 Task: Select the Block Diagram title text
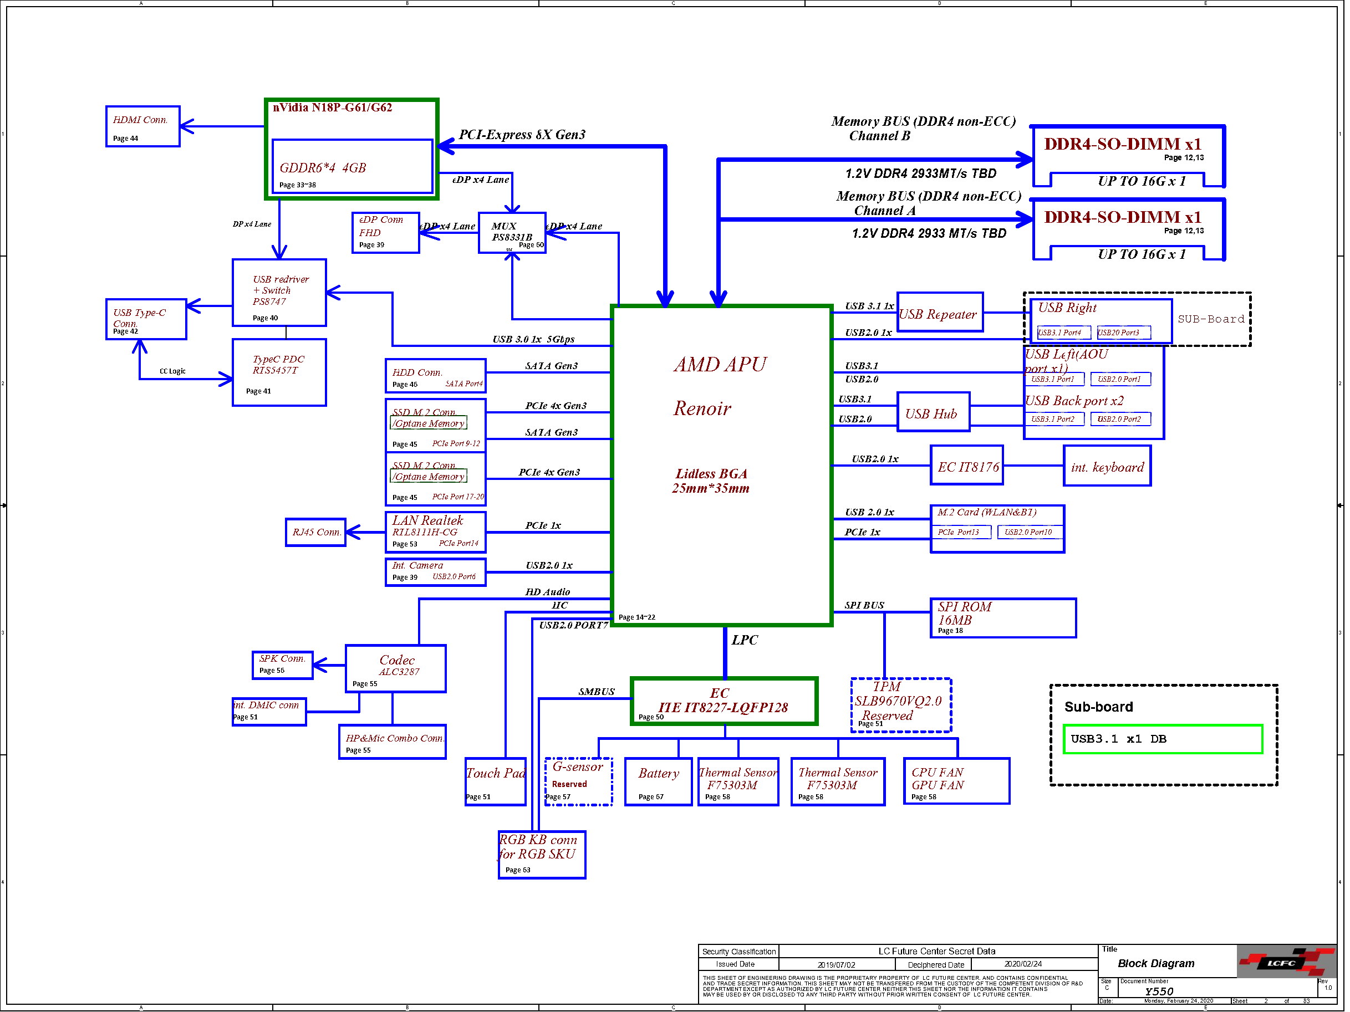pos(1157,964)
